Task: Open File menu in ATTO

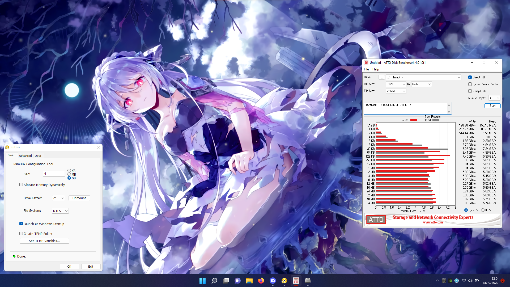Action: click(366, 69)
